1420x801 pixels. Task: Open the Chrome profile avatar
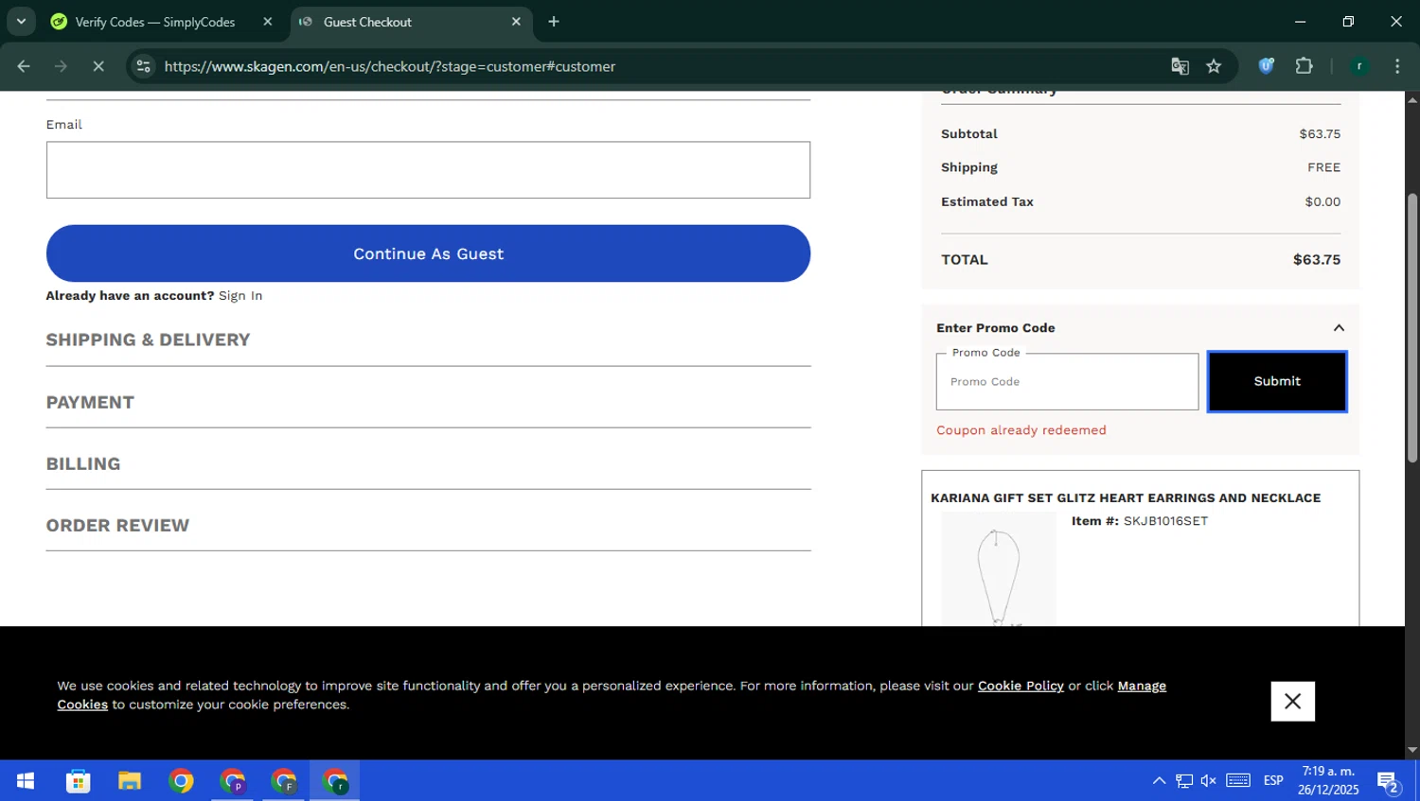[x=1359, y=66]
